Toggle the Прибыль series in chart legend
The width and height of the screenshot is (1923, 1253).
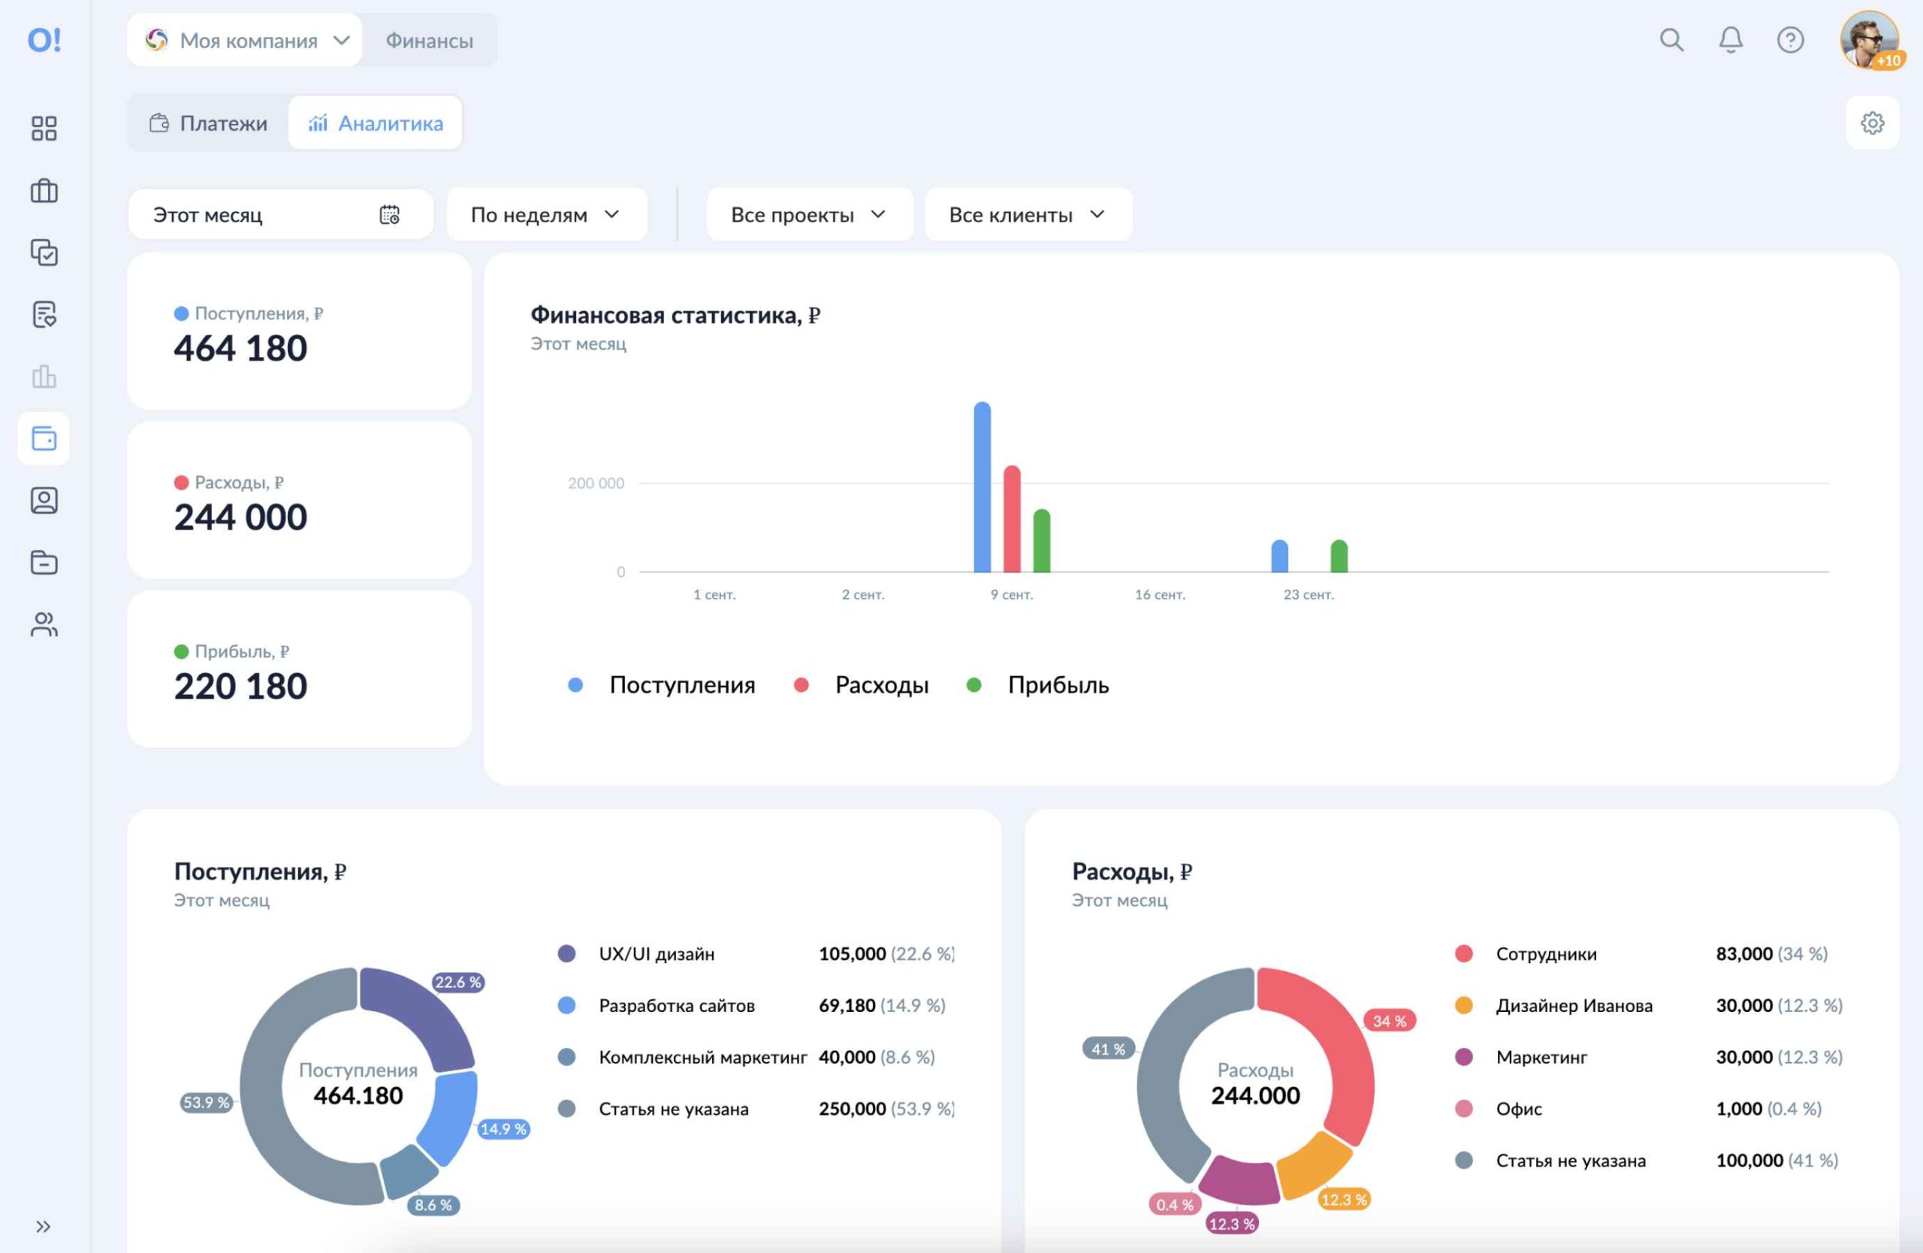click(1037, 685)
